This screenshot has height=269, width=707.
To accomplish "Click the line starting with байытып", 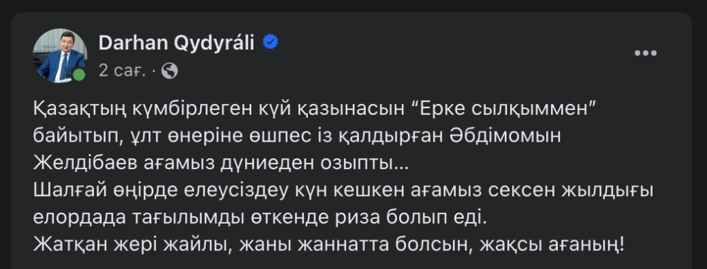I will [x=297, y=136].
